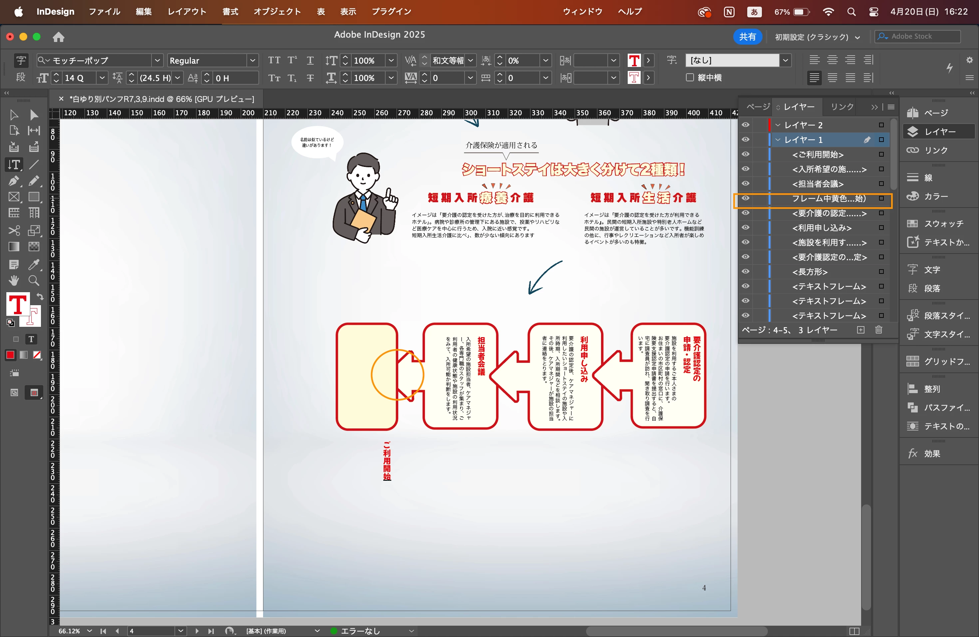Collapse the レイヤー 1 disclosure arrow

click(x=778, y=140)
